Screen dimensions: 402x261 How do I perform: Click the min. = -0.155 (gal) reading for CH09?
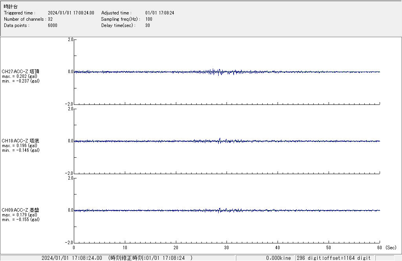[20, 220]
